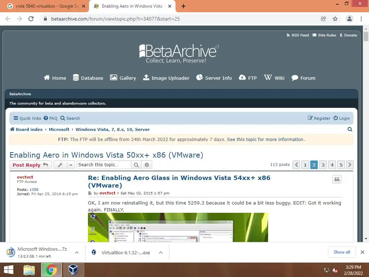
Task: Open the Chrome profile avatar
Action: pos(350,19)
